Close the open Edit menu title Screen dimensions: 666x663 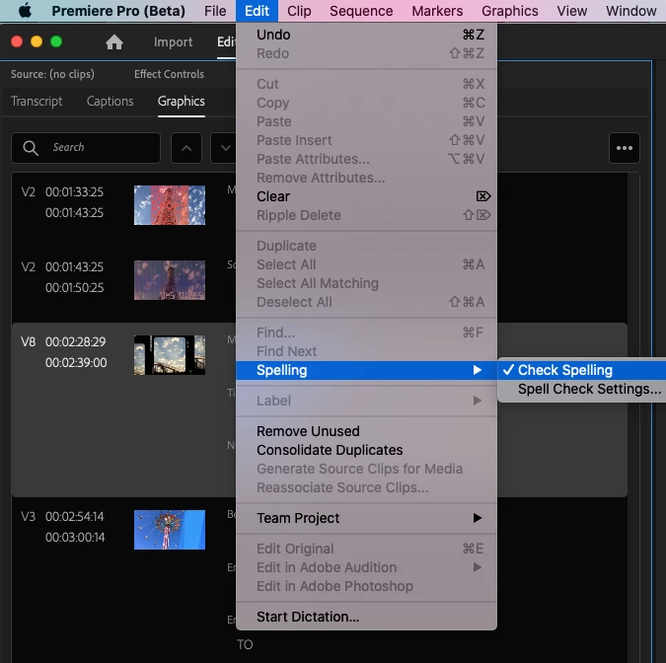coord(257,11)
